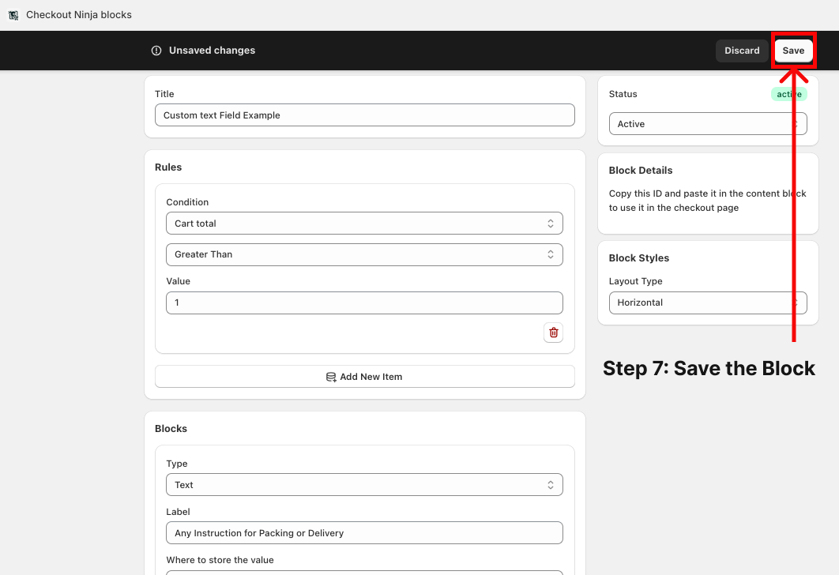Screen dimensions: 839x575
Task: Click the Block Details description text
Action: [707, 201]
